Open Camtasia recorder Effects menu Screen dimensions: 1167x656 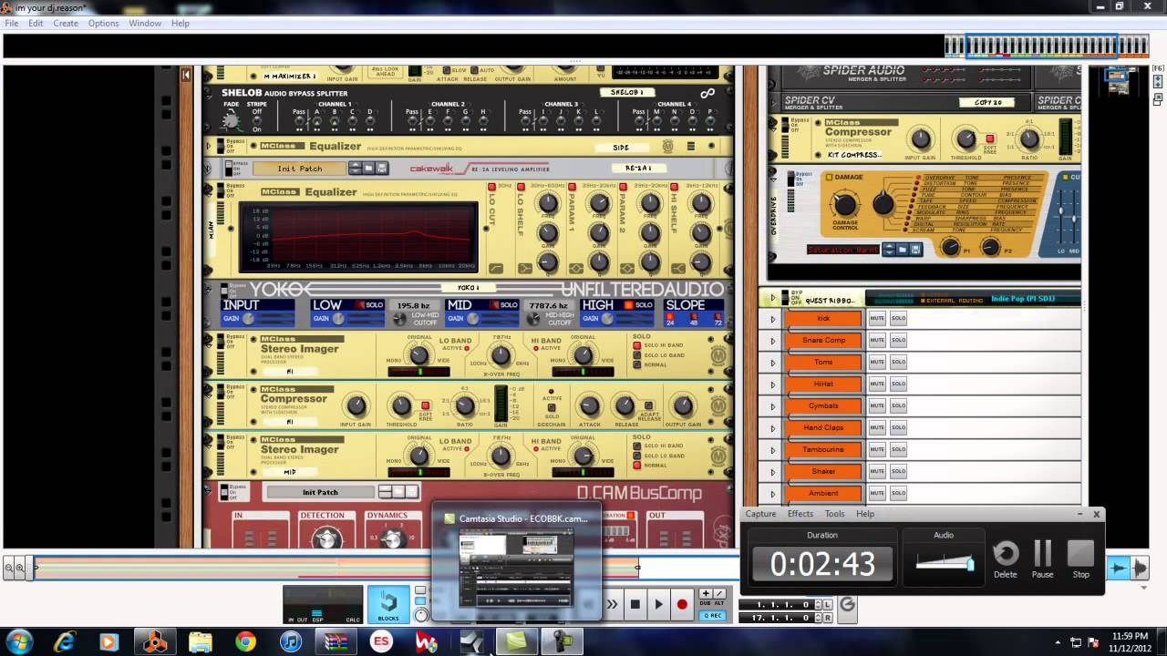pyautogui.click(x=800, y=514)
